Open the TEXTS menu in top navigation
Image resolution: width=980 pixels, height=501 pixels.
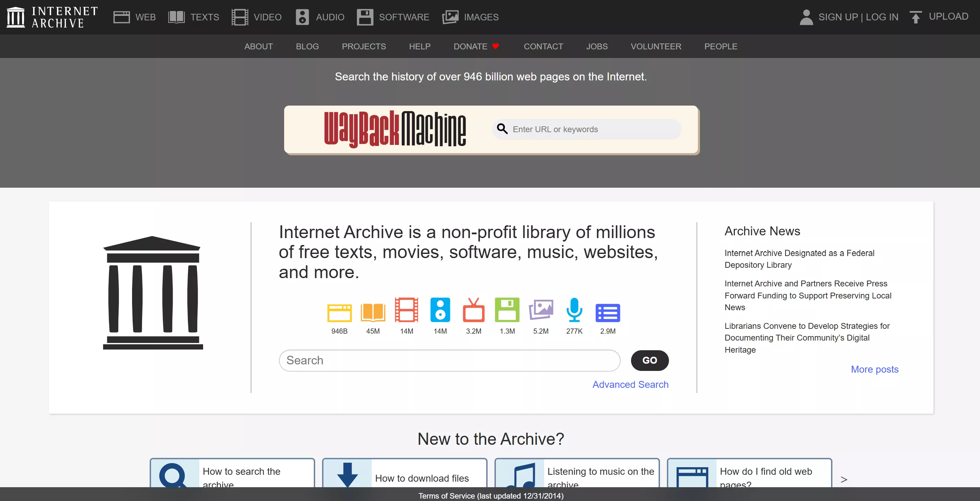click(194, 17)
